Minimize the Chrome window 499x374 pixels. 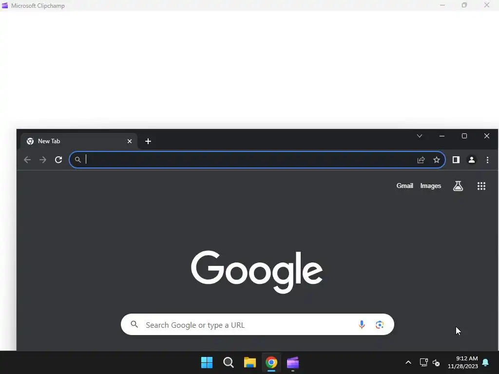(442, 136)
